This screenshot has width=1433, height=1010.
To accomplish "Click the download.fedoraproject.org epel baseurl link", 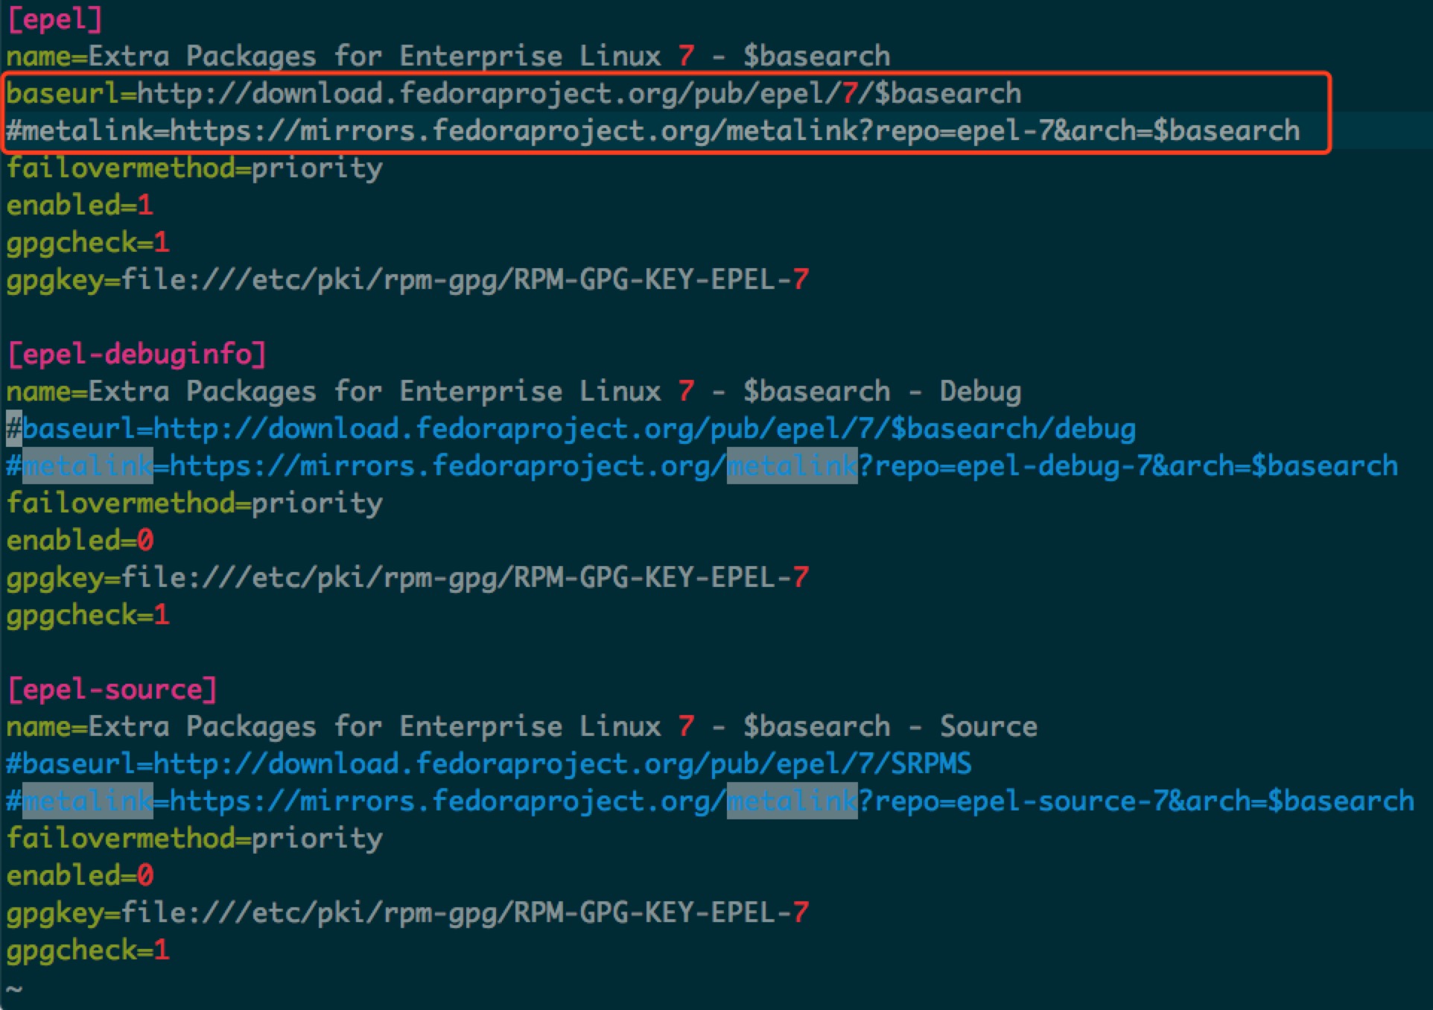I will pos(514,92).
